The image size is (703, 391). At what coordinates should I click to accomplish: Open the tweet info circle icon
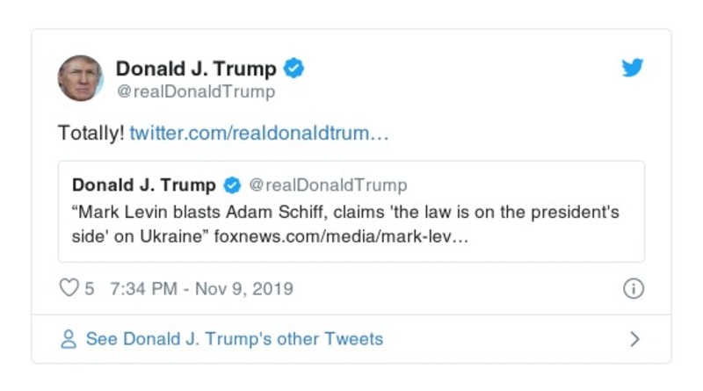[633, 289]
